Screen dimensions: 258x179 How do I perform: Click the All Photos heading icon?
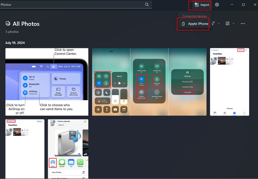pyautogui.click(x=8, y=24)
